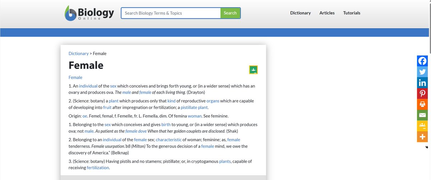The width and height of the screenshot is (431, 180).
Task: Open 'sex' link in 'individual of the sex'
Action: click(x=113, y=86)
